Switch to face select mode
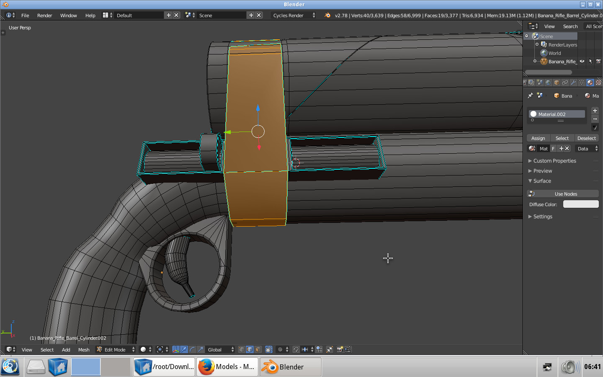The height and width of the screenshot is (377, 603). point(257,349)
